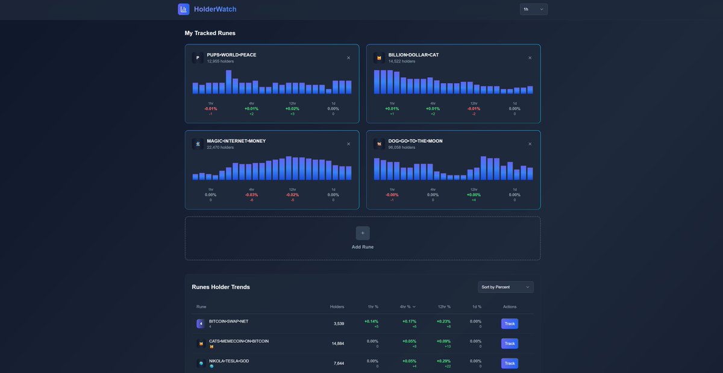The width and height of the screenshot is (723, 373).
Task: Click the DOG•GO•TO•THE•MOON holder bar chart
Action: [x=453, y=168]
